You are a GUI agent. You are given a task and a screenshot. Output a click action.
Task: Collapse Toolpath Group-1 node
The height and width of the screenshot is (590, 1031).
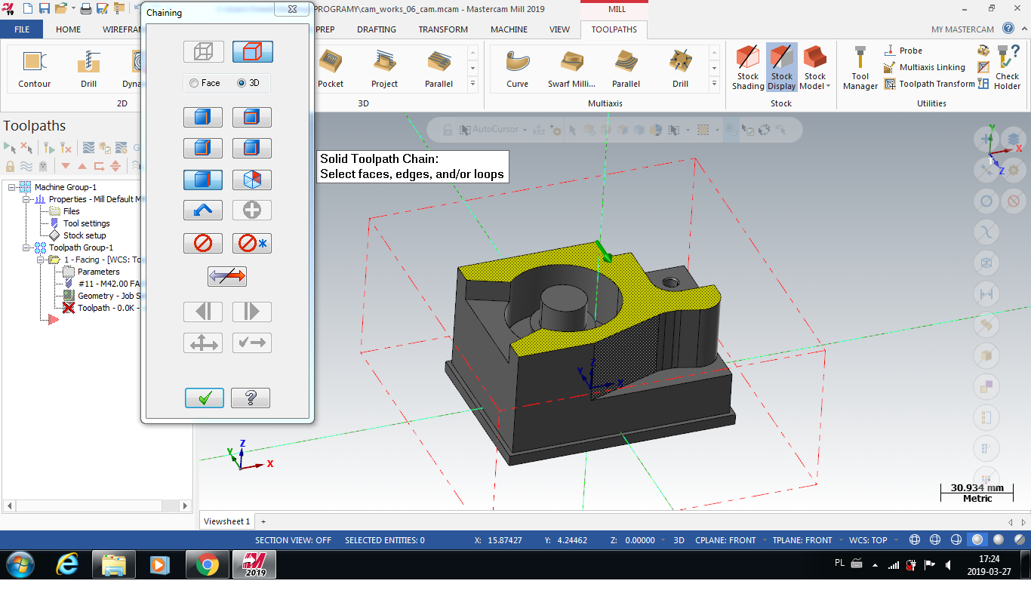click(26, 247)
